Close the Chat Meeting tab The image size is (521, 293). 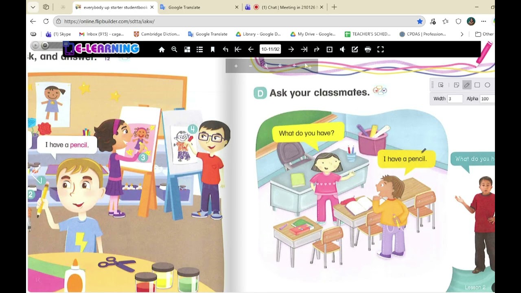point(322,7)
